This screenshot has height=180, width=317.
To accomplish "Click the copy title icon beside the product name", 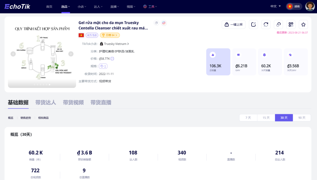I will point(156,23).
